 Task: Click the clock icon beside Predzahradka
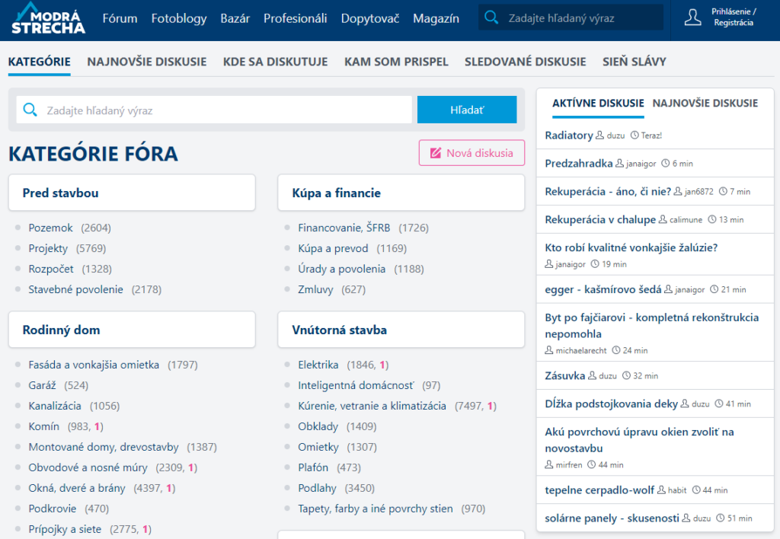pos(666,164)
